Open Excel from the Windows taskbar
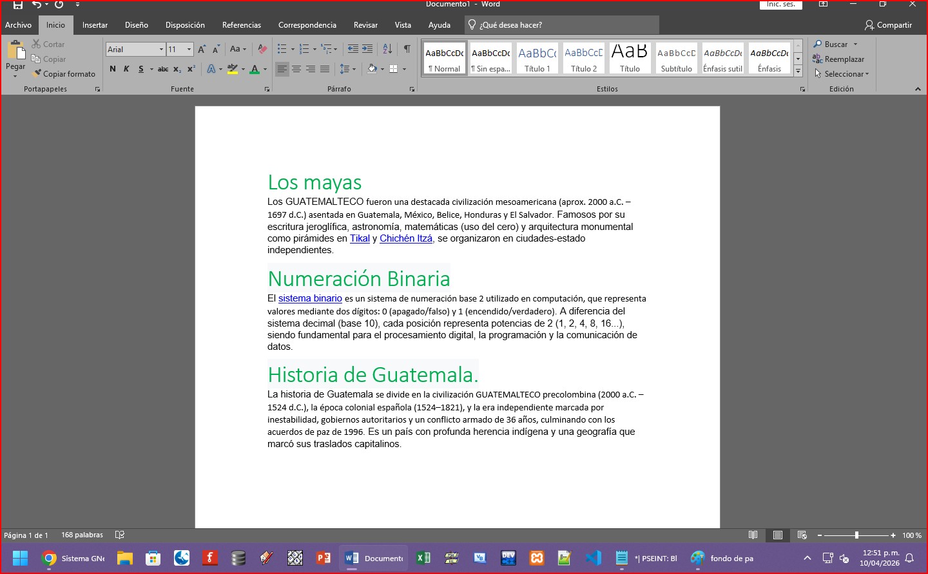This screenshot has height=574, width=928. pyautogui.click(x=423, y=558)
